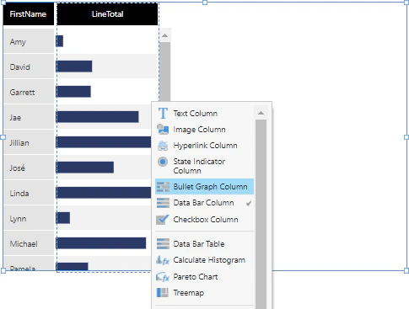Click Jae's LineTotal data bar
The image size is (409, 309).
[x=97, y=117]
